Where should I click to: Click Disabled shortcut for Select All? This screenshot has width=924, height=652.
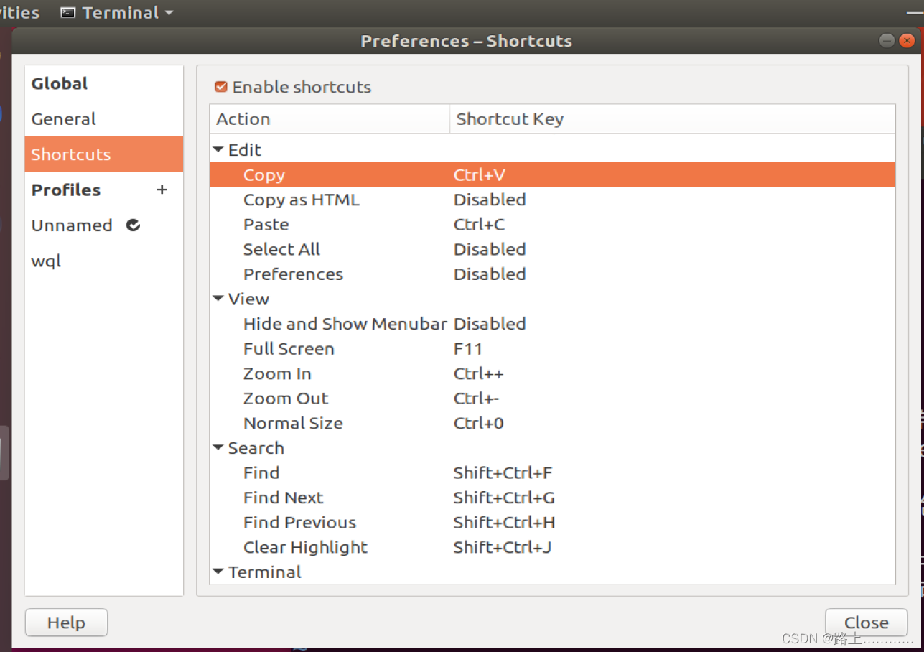click(490, 249)
